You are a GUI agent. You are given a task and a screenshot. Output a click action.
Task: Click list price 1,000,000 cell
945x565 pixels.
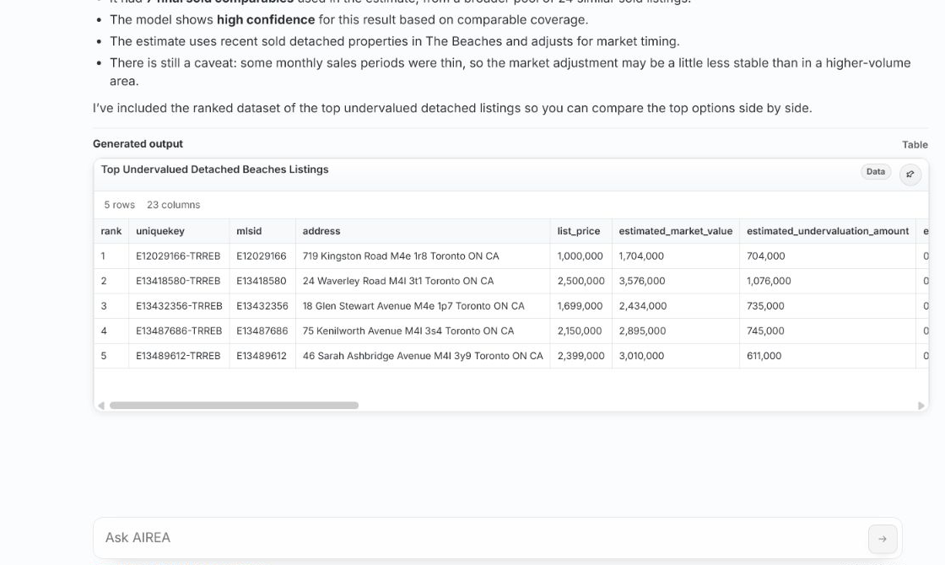click(x=581, y=256)
